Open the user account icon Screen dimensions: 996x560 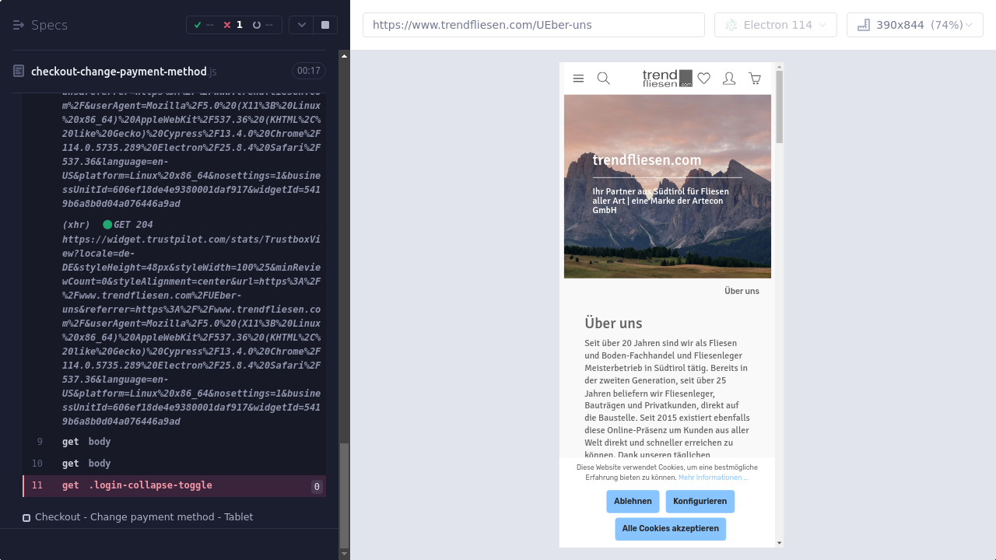click(729, 79)
